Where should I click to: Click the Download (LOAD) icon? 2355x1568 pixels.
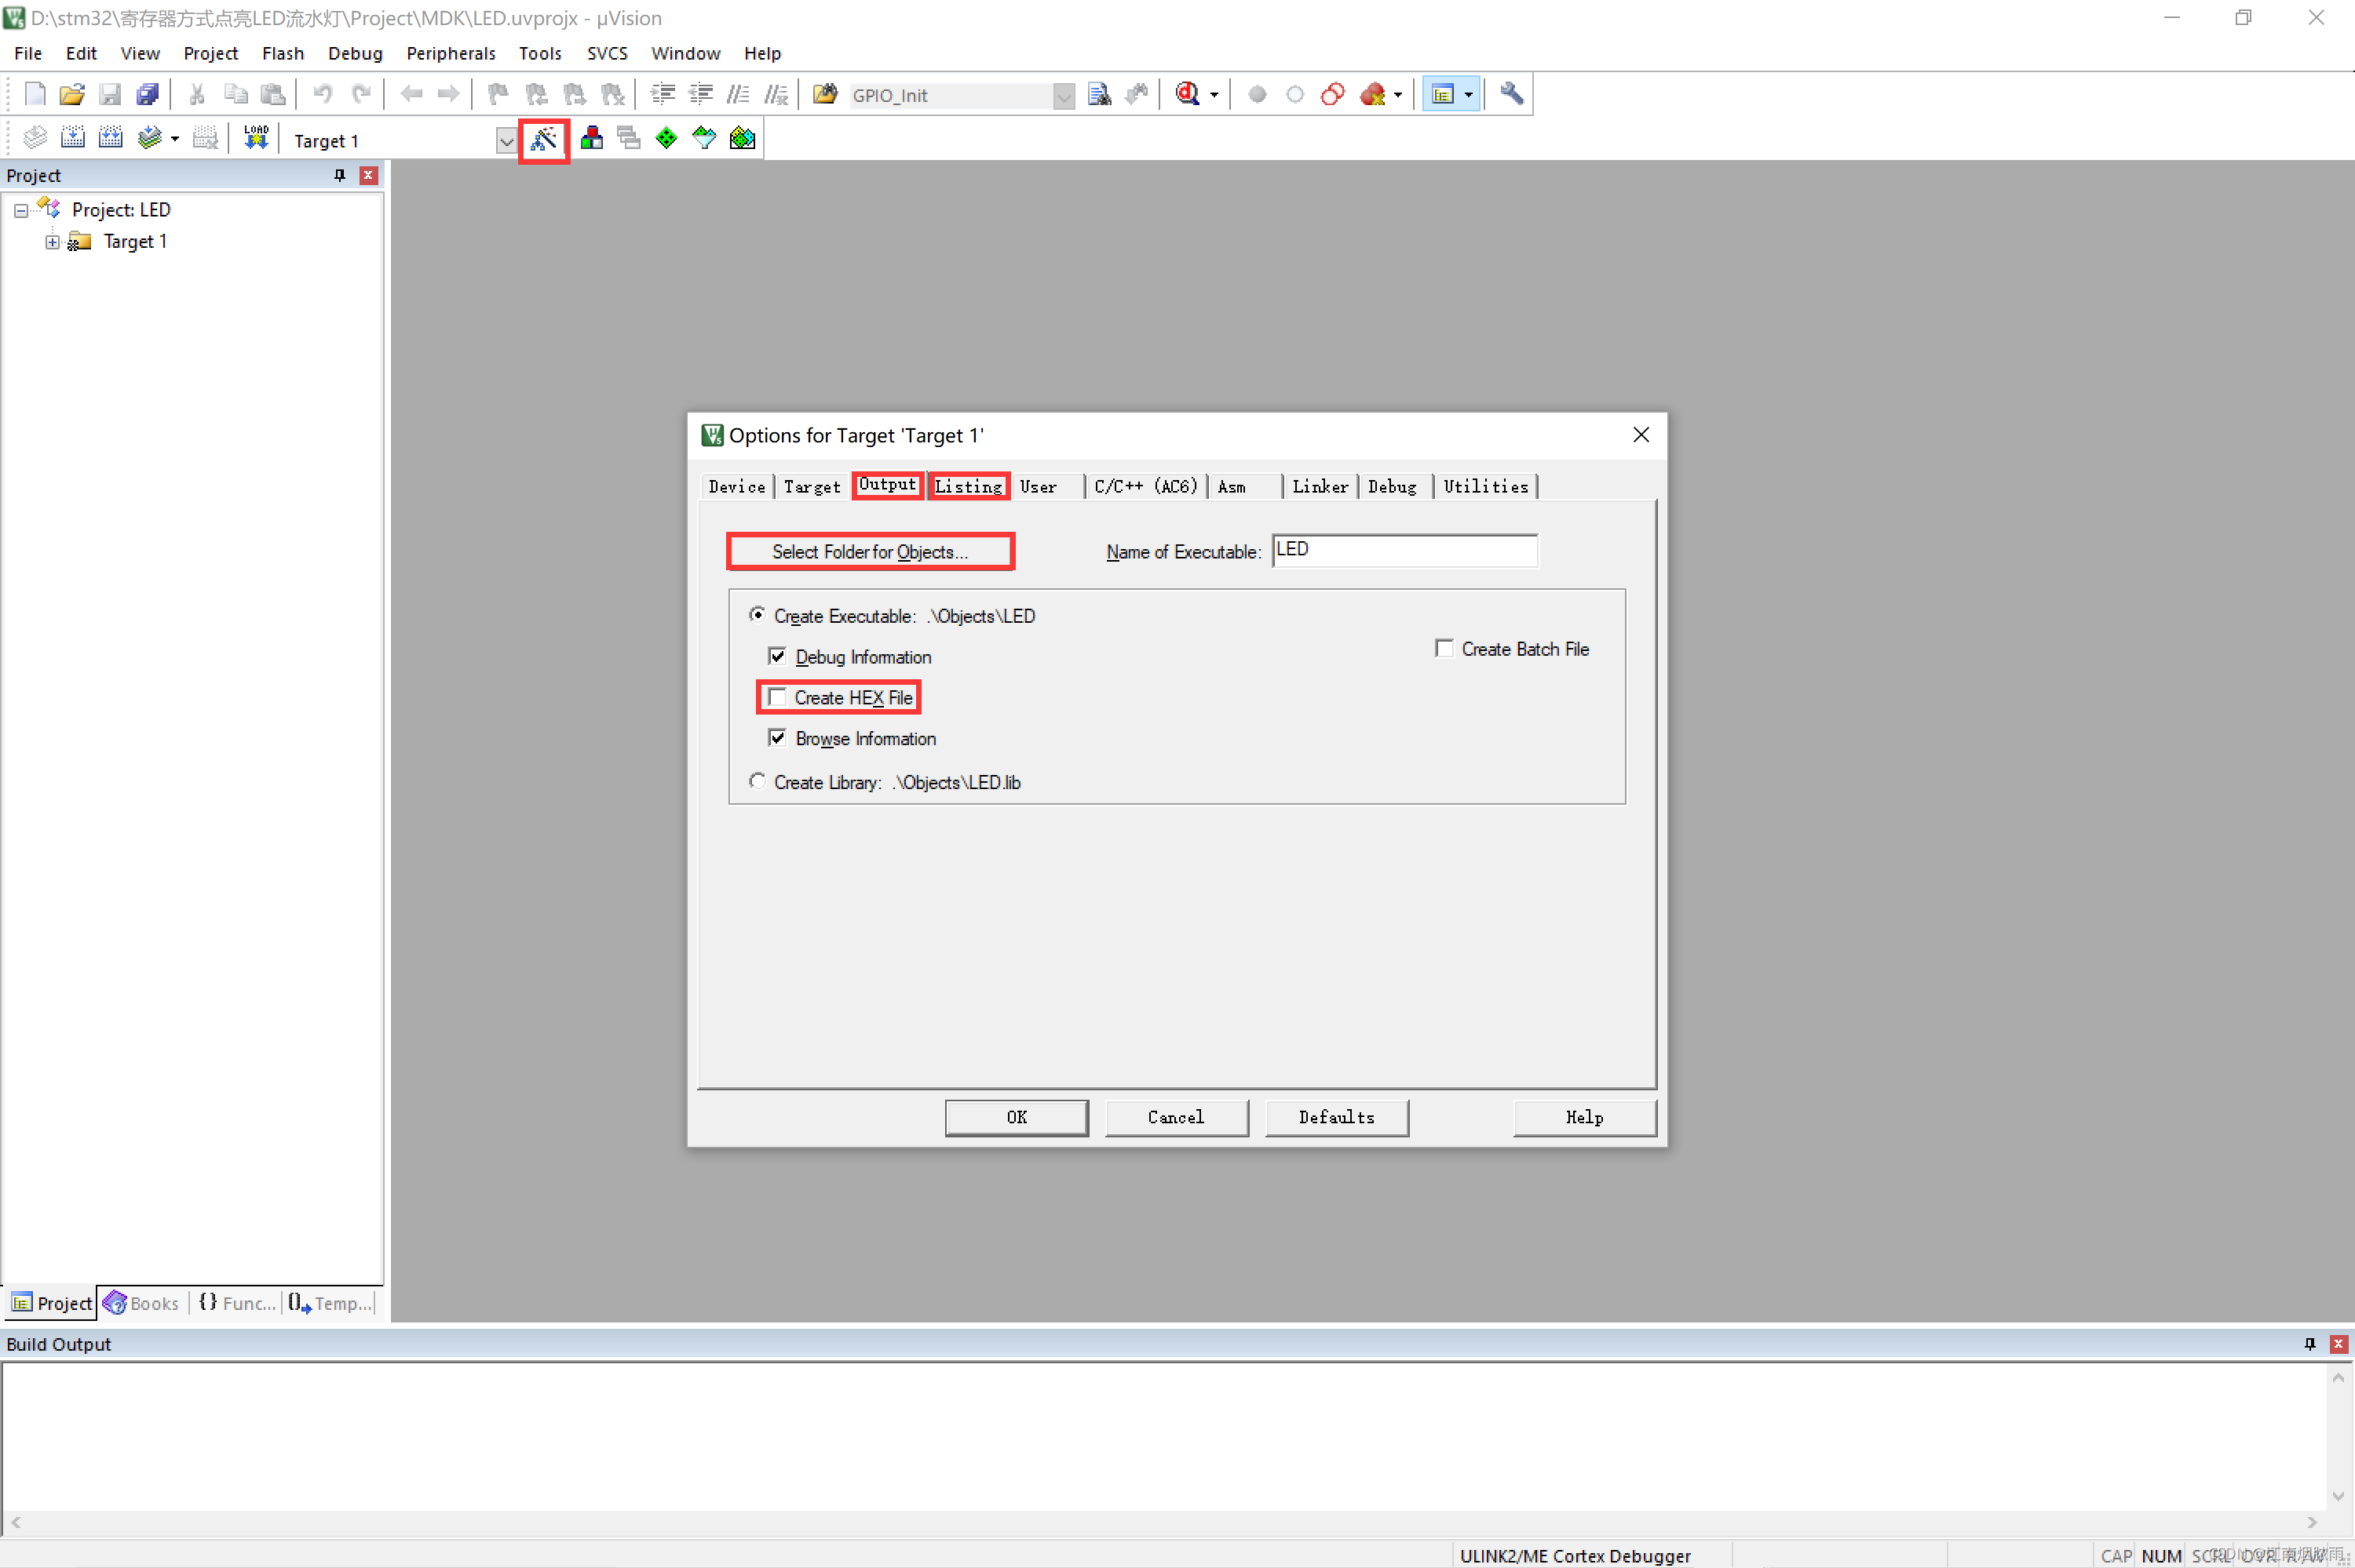256,138
